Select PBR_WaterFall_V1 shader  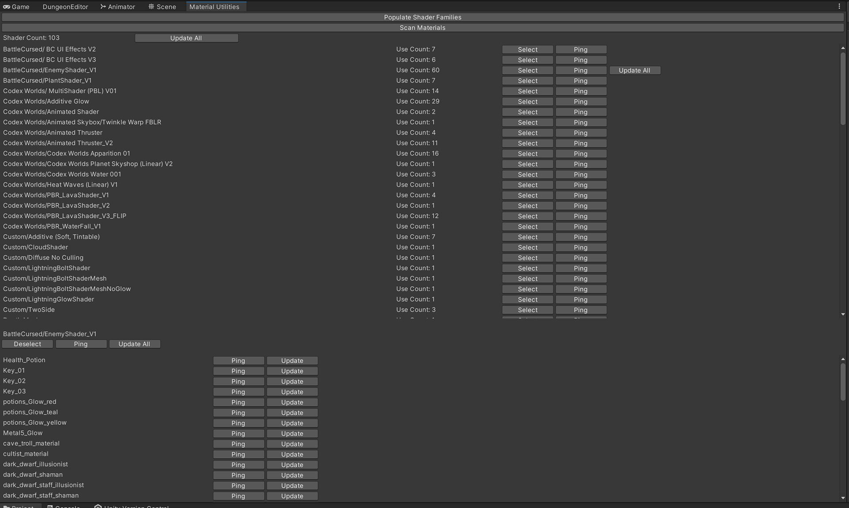(x=528, y=227)
